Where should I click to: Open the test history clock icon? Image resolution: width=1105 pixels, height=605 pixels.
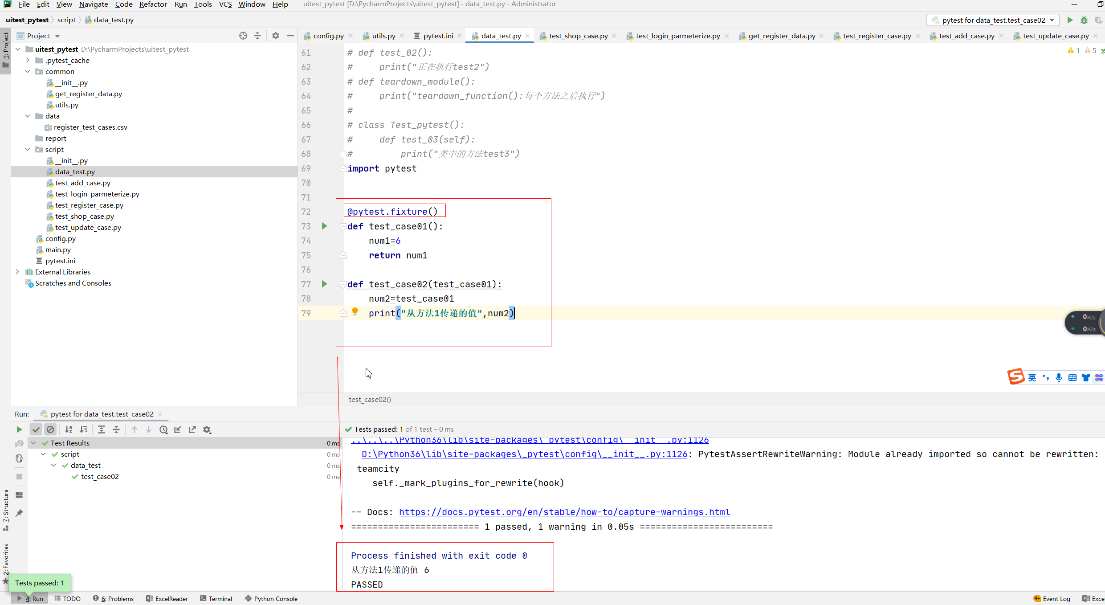pos(163,429)
